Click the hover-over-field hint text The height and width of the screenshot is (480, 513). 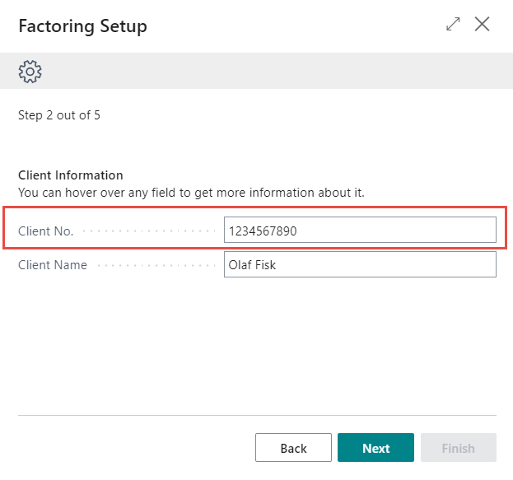[191, 192]
